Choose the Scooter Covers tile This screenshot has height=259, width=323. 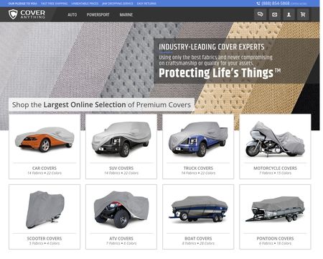coord(45,217)
